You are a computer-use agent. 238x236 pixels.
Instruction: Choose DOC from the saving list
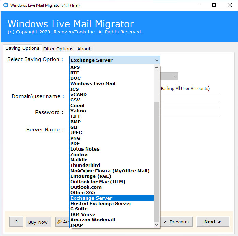pyautogui.click(x=112, y=78)
